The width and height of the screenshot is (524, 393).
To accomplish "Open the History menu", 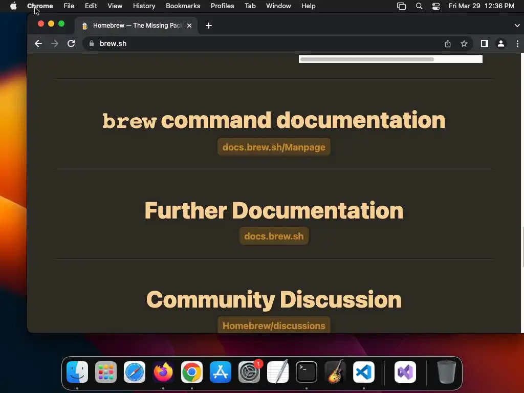I will [x=144, y=6].
